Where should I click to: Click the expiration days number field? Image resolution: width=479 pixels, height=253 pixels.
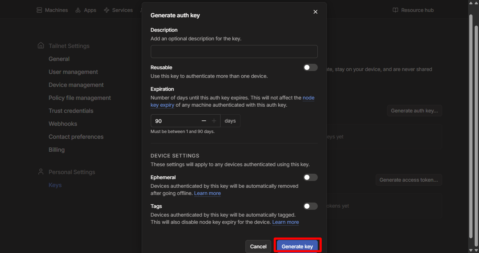point(175,121)
